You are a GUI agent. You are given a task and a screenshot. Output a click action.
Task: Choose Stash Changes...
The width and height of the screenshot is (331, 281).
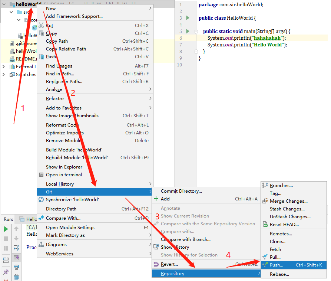(294, 209)
